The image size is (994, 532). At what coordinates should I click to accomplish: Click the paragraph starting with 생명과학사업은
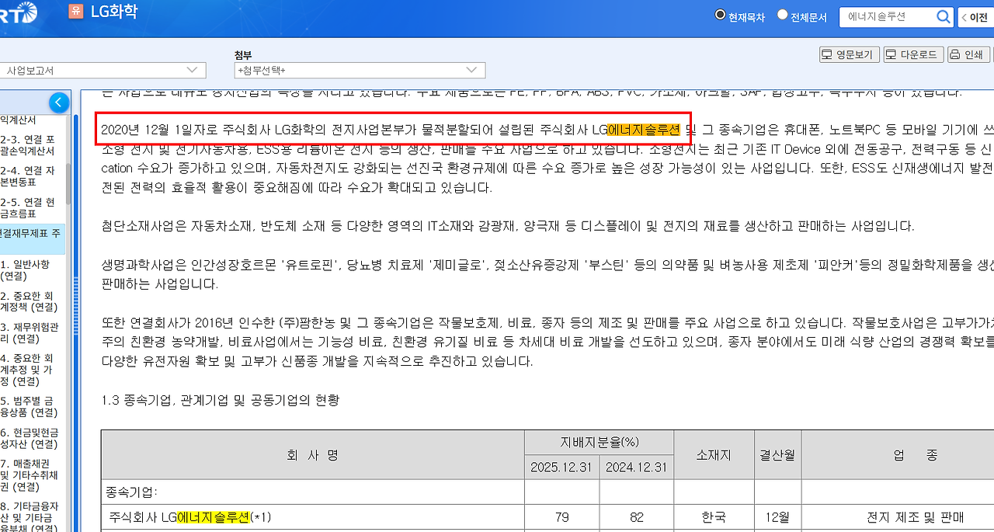click(547, 274)
